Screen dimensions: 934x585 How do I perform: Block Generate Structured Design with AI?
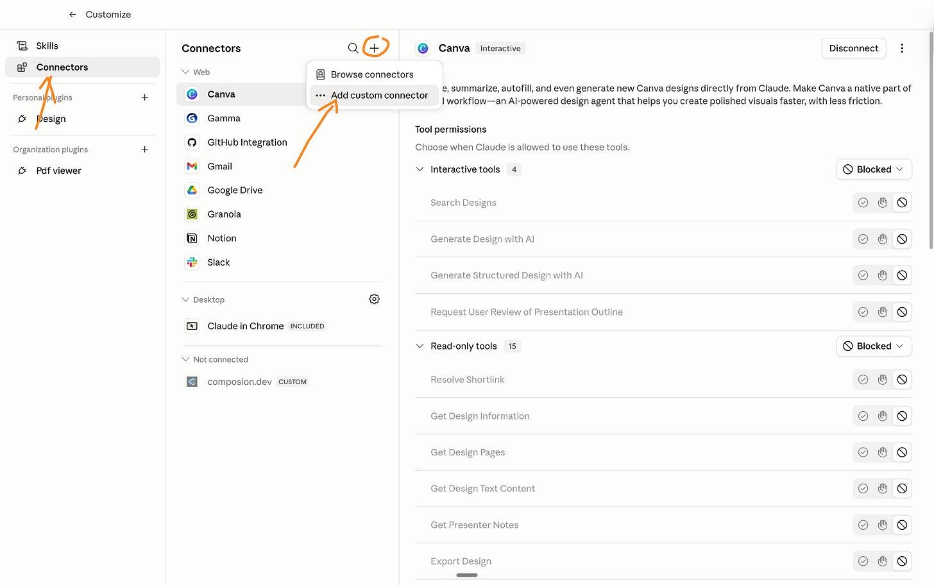click(902, 275)
